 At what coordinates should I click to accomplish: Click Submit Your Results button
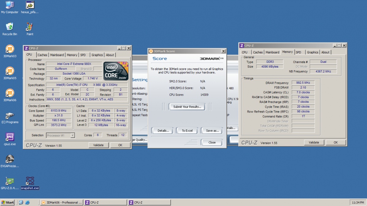pyautogui.click(x=187, y=107)
